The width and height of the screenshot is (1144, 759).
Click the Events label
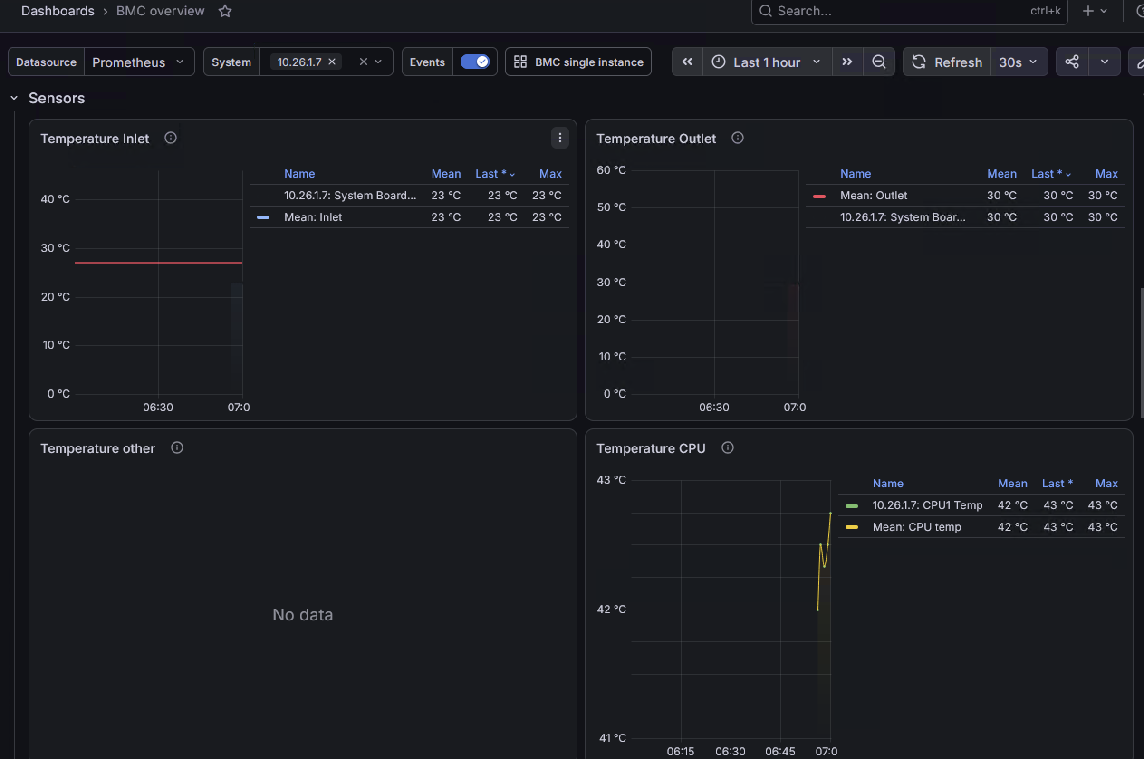pos(427,62)
